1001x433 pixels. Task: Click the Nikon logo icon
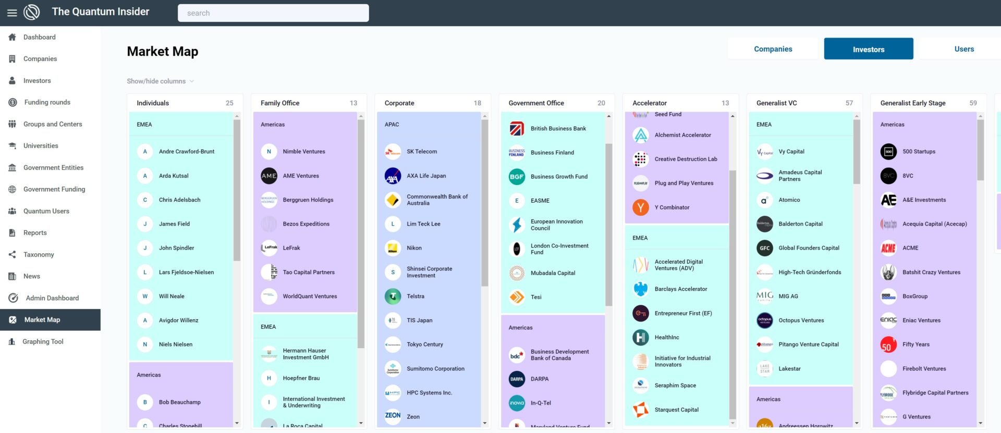(x=393, y=248)
